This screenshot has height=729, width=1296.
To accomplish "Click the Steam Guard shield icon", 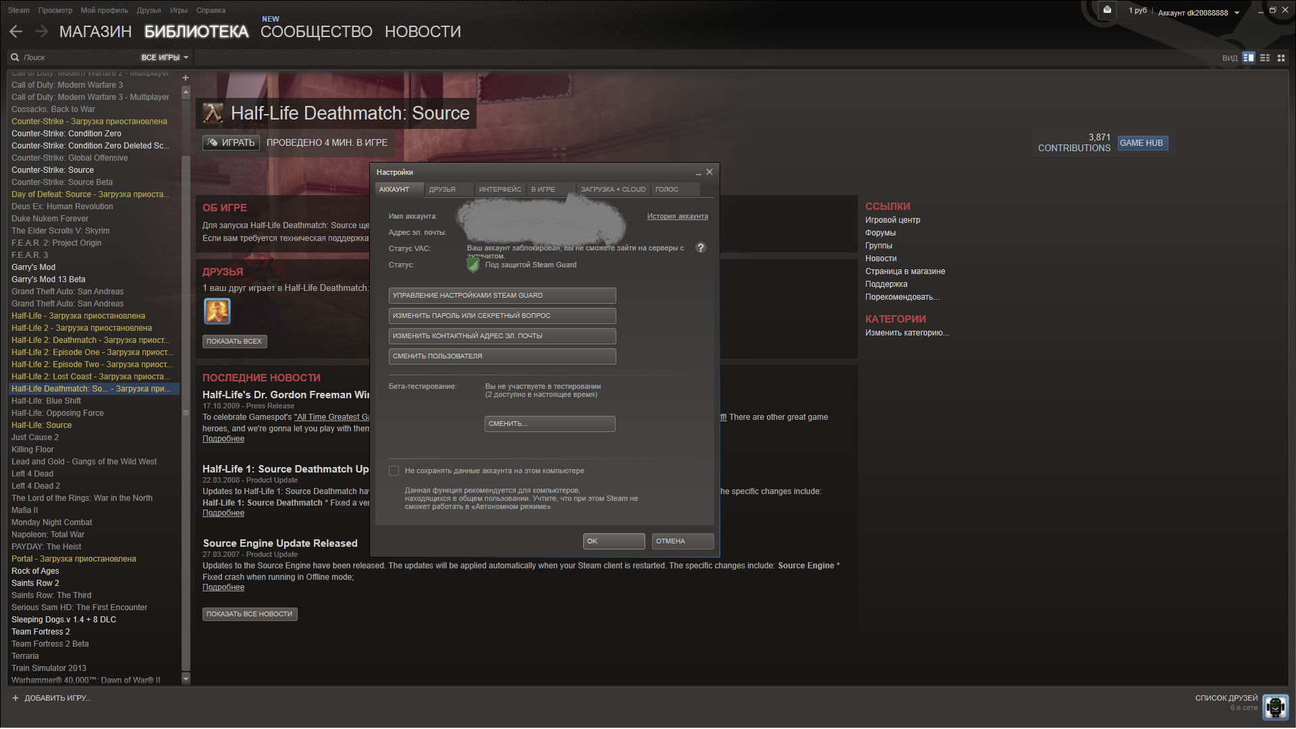I will point(473,265).
